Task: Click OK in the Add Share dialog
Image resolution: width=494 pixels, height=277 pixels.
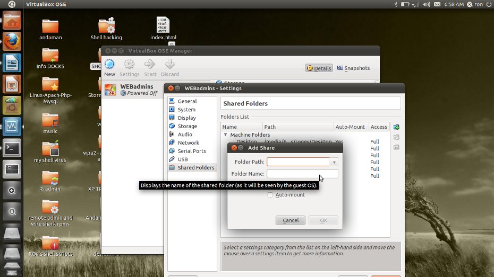Action: click(323, 220)
